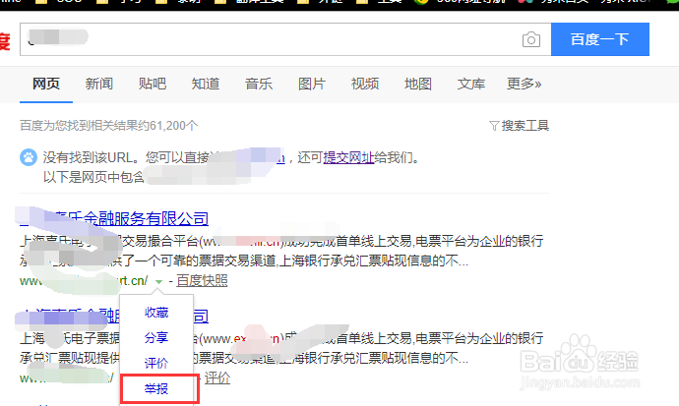
Task: Open the 视频 tab
Action: click(365, 84)
